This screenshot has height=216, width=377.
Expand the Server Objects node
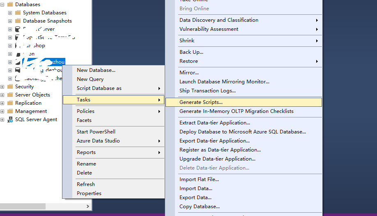pos(2,95)
